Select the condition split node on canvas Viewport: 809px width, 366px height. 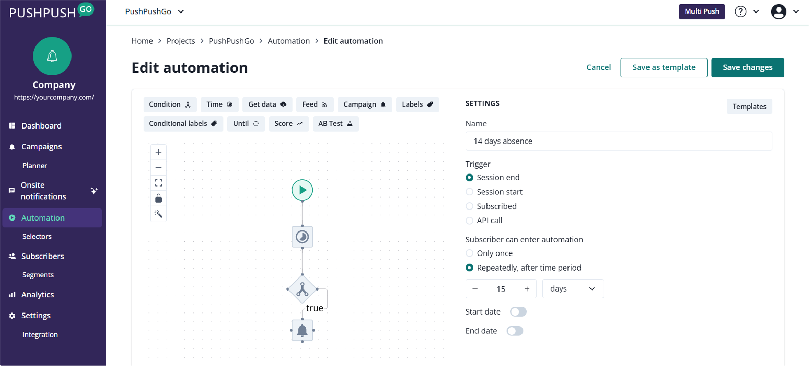pyautogui.click(x=302, y=289)
